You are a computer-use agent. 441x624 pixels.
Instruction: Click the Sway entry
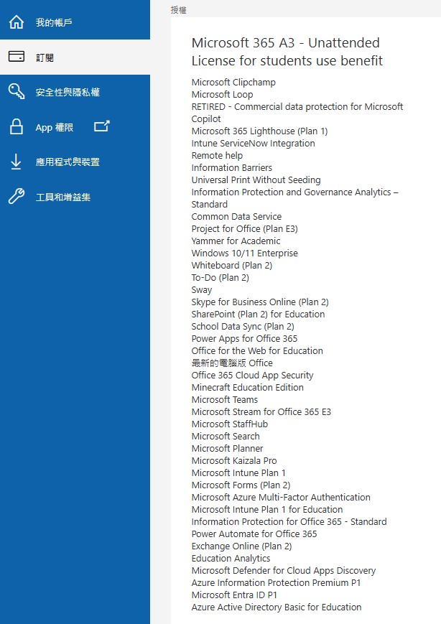pos(202,289)
